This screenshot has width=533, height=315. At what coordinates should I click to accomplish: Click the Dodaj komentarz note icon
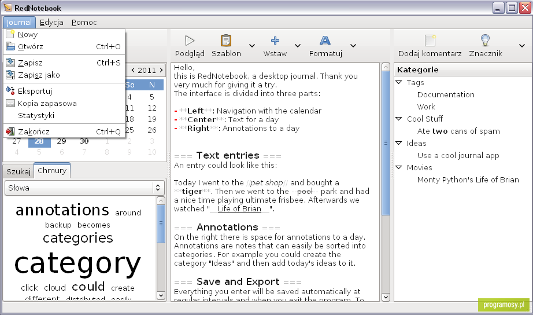coord(430,41)
